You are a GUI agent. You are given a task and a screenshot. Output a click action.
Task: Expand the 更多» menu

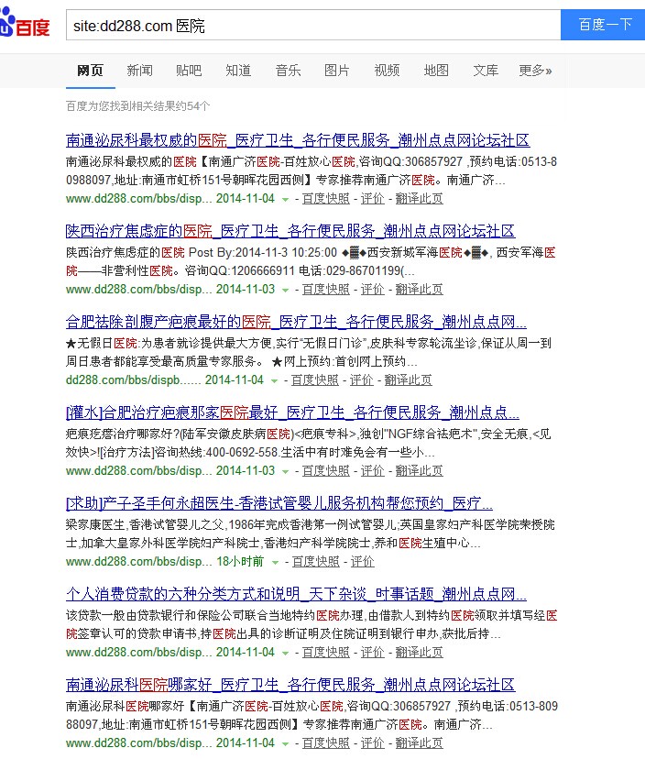pos(535,71)
